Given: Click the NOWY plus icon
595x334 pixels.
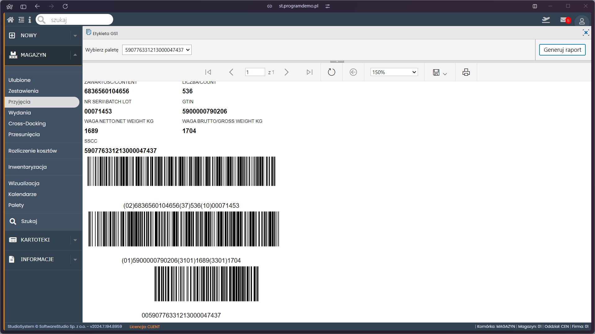Looking at the screenshot, I should click(12, 35).
